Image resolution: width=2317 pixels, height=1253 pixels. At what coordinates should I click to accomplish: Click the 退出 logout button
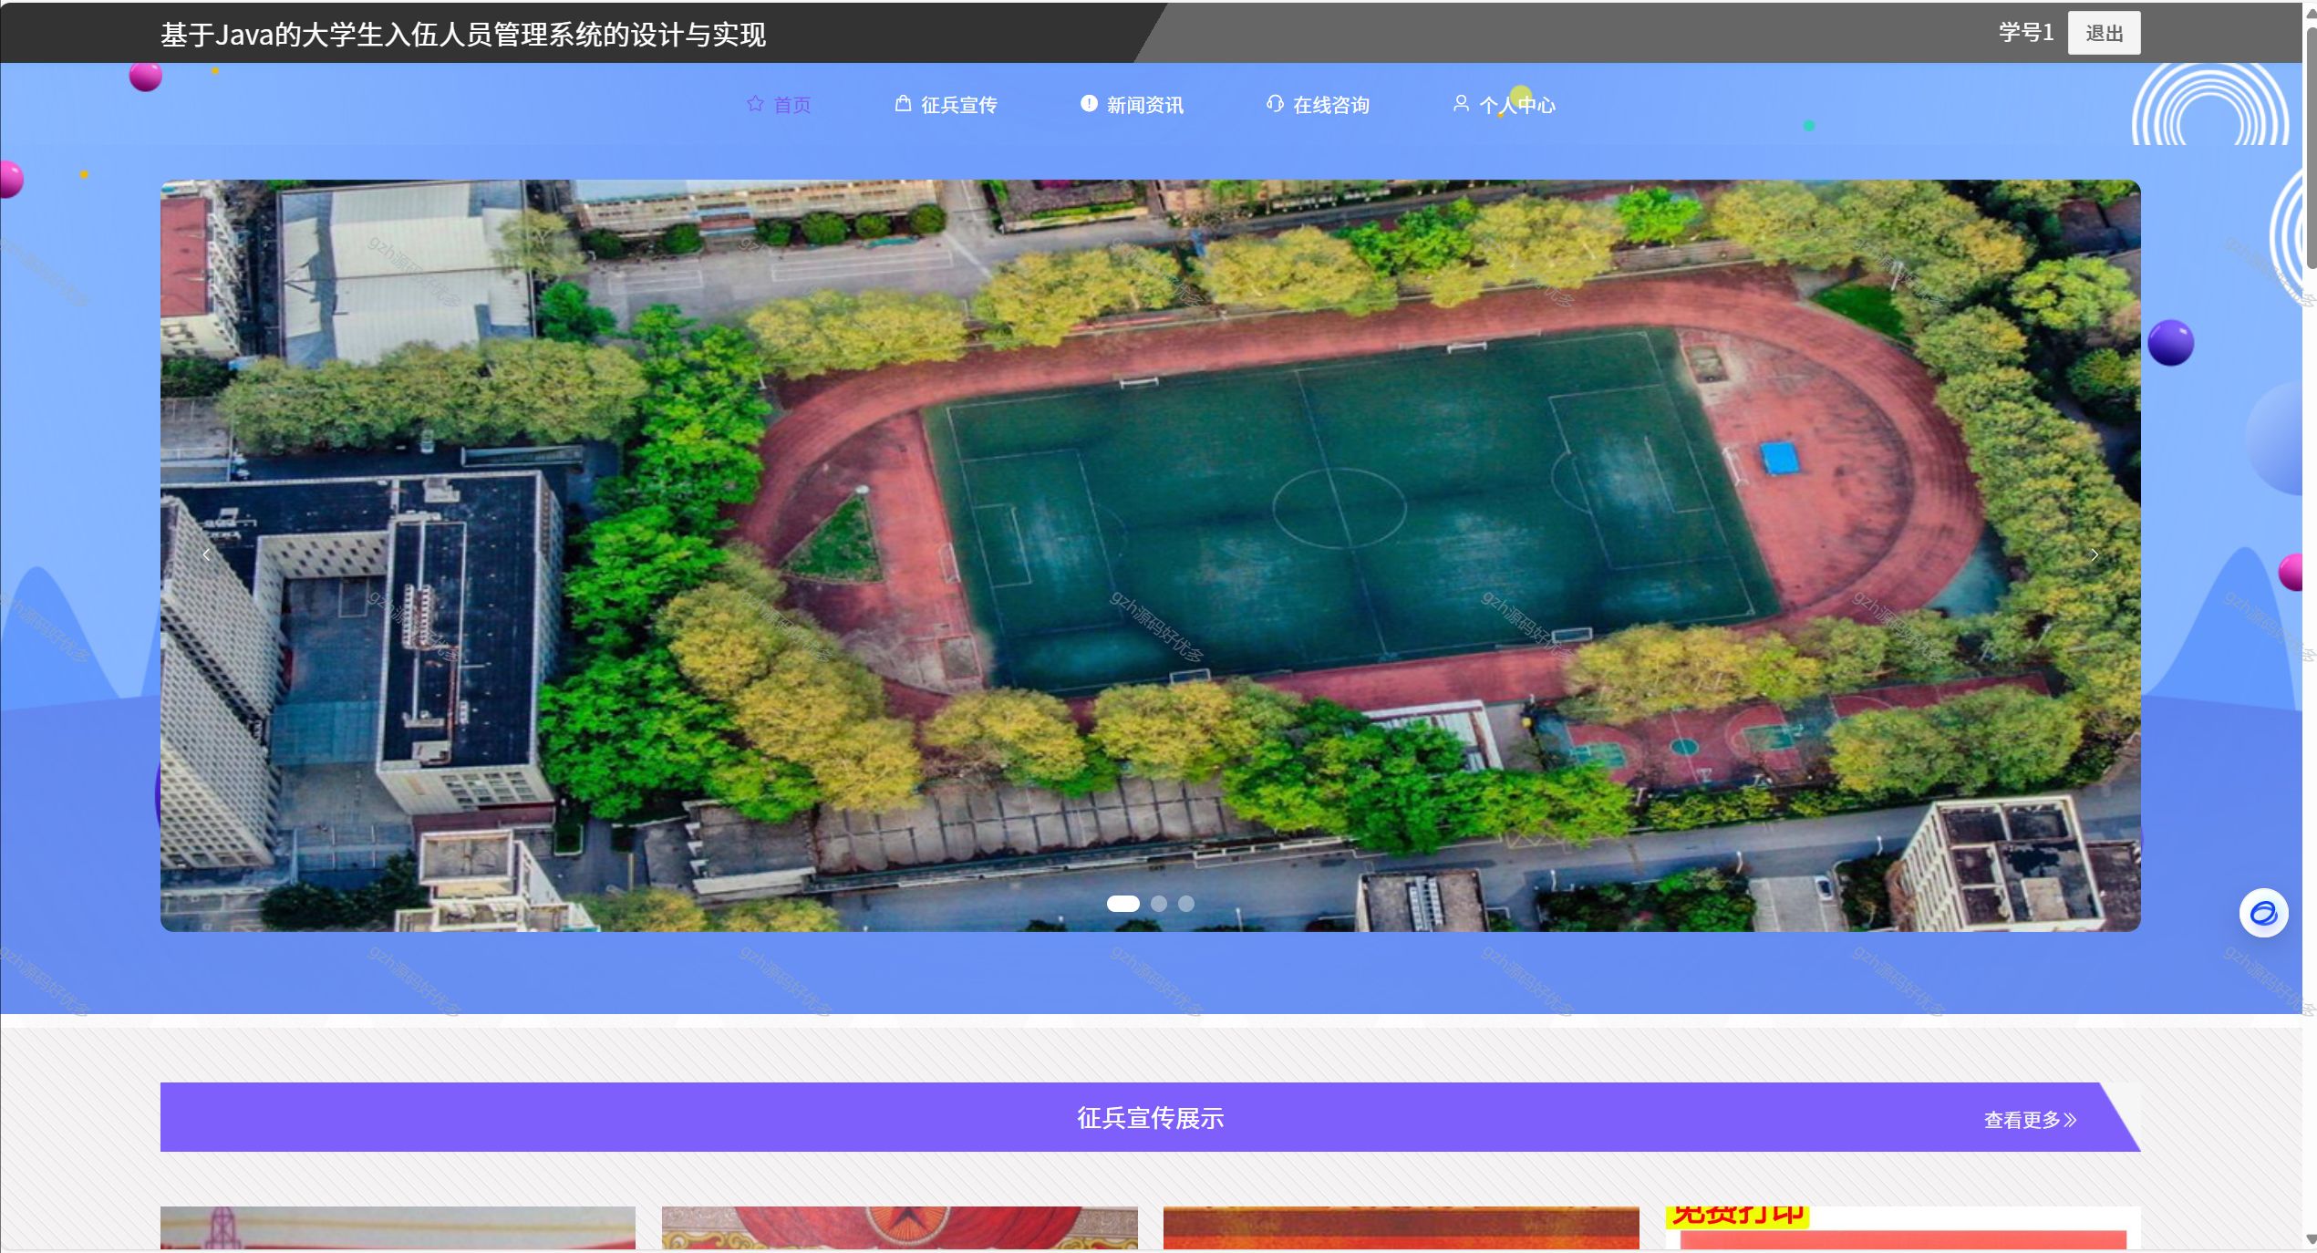click(x=2104, y=34)
